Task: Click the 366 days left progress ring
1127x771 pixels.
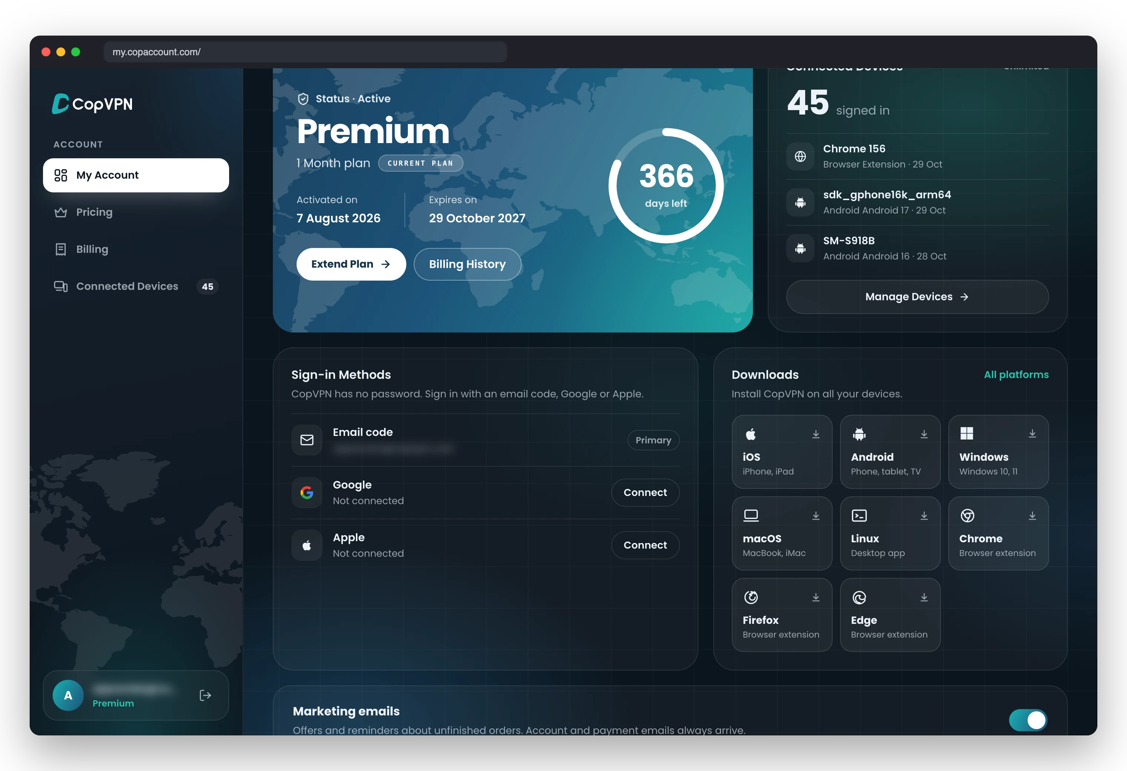Action: (666, 185)
